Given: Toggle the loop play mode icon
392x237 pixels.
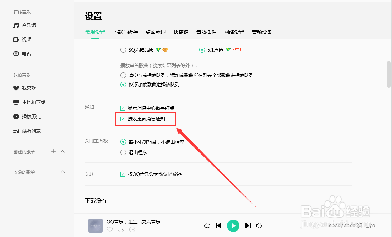Looking at the screenshot, I should point(207,225).
